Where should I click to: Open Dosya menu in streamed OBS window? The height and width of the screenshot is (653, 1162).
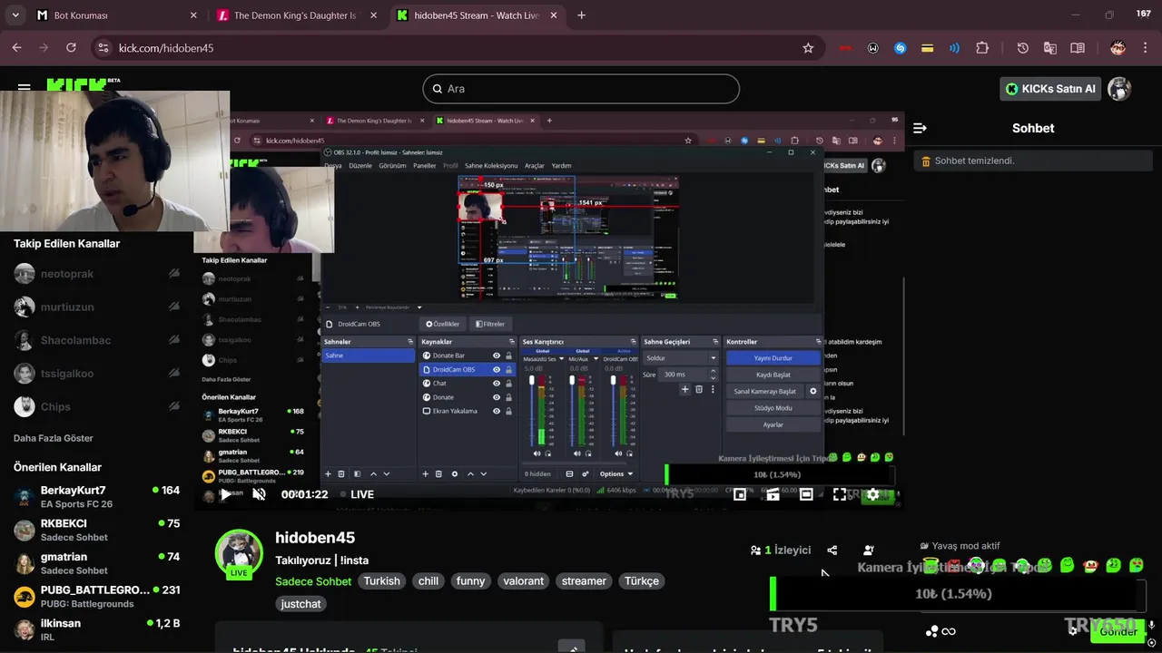pos(333,166)
